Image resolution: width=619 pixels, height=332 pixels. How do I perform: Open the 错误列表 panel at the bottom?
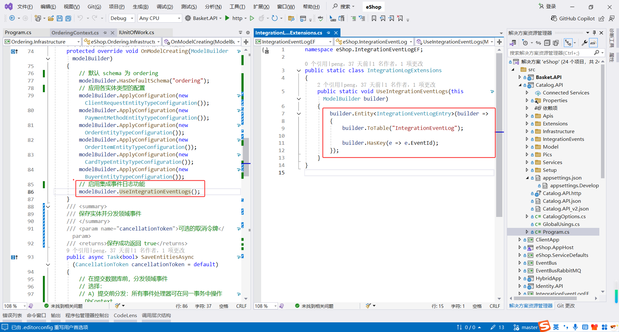(12, 315)
